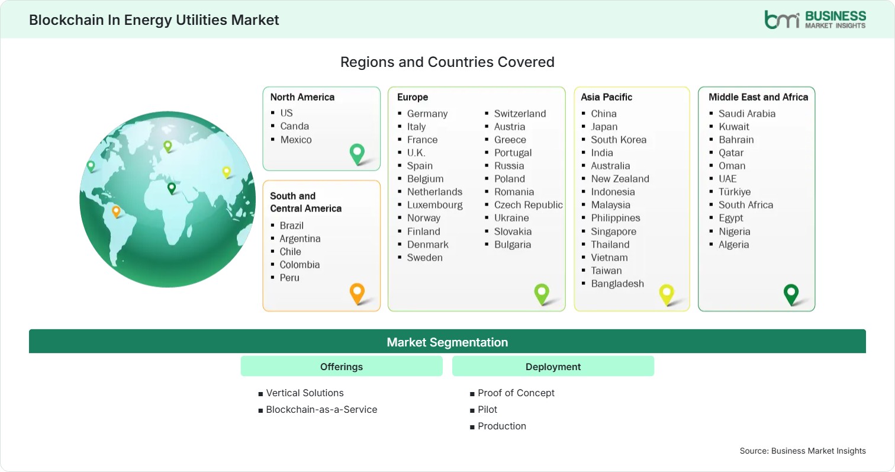Image resolution: width=895 pixels, height=472 pixels.
Task: Click the Source: Business Market Insights credit
Action: [x=803, y=451]
